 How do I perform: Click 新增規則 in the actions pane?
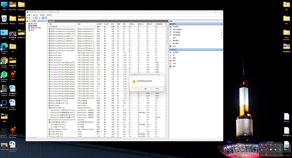(x=176, y=27)
